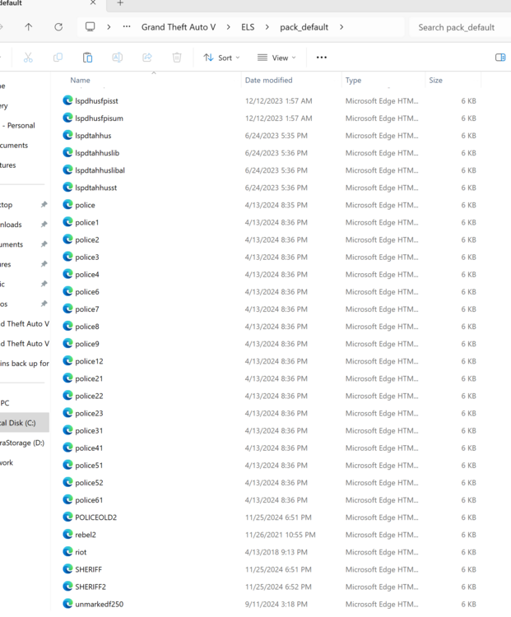The image size is (511, 617).
Task: Select Storage (D:) drive in sidebar
Action: (x=24, y=443)
